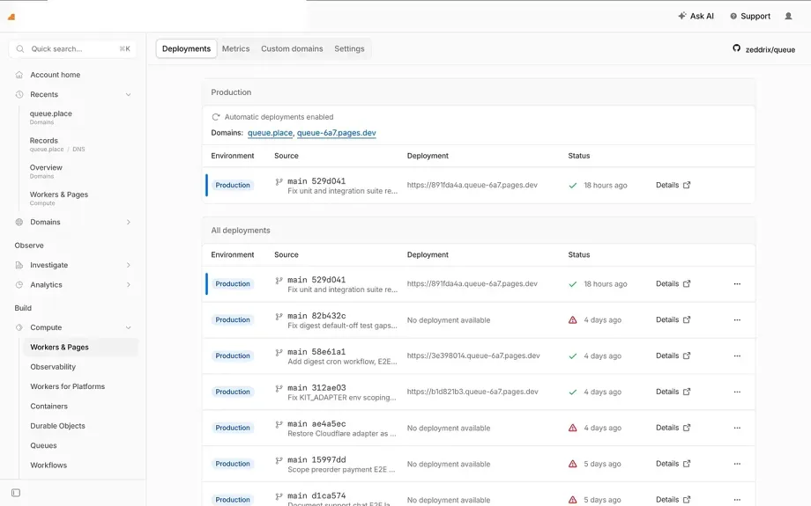Viewport: 811px width, 506px height.
Task: Click the success checkmark for 58e61a1 deployment
Action: pos(573,356)
